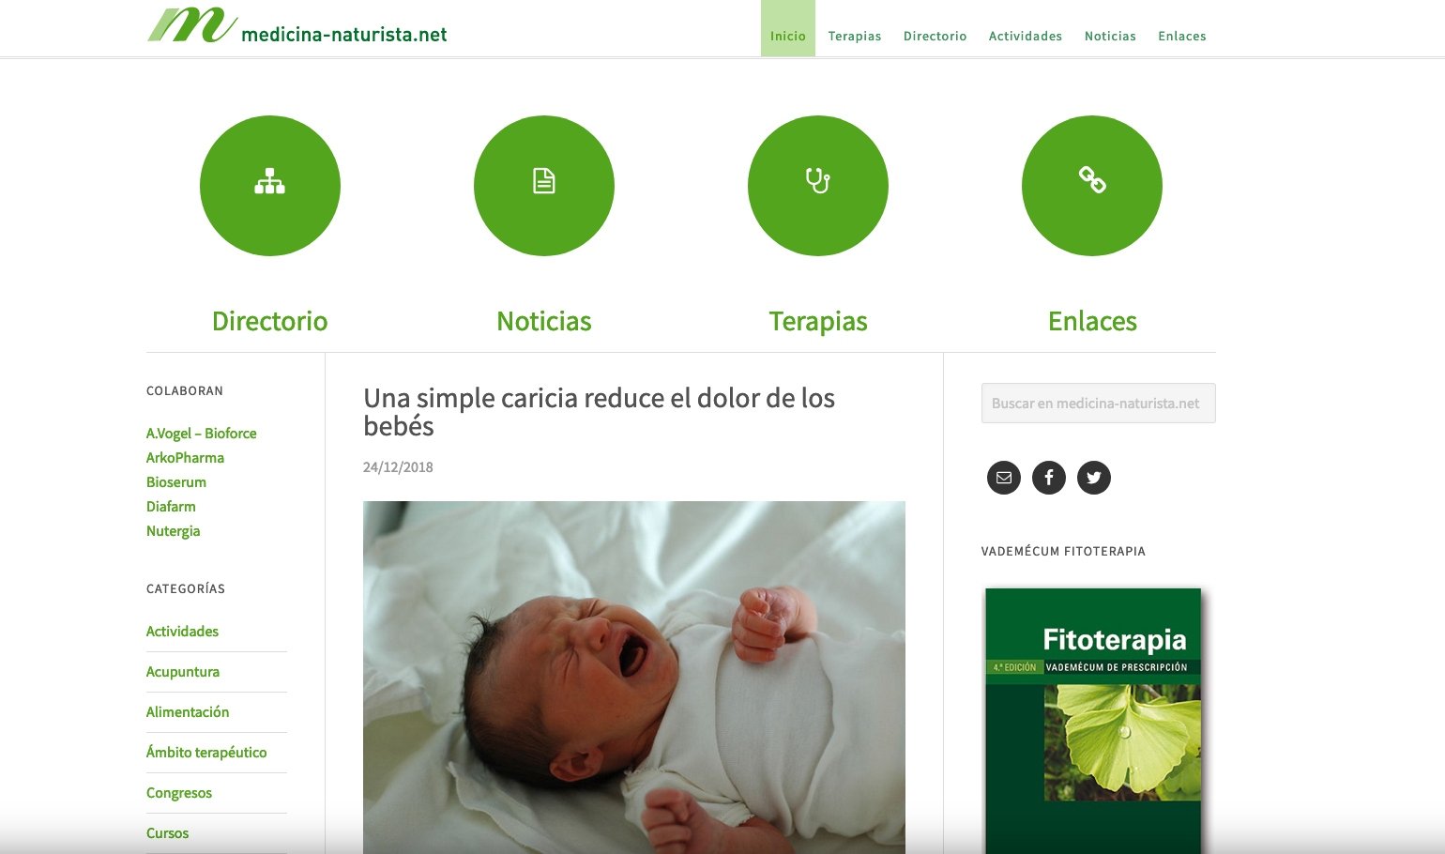
Task: Open the article title about caricia and bebés
Action: click(599, 412)
